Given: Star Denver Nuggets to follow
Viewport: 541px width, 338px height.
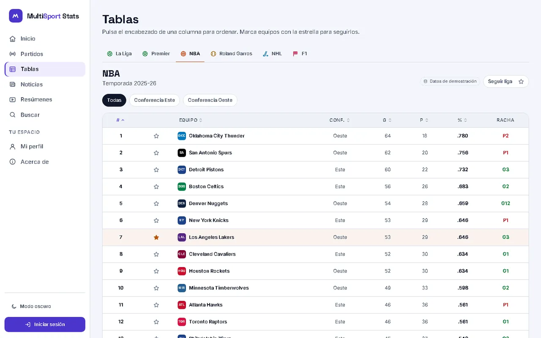Looking at the screenshot, I should click(x=156, y=204).
